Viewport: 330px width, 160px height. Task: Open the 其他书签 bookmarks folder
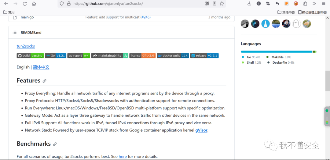click(x=286, y=12)
